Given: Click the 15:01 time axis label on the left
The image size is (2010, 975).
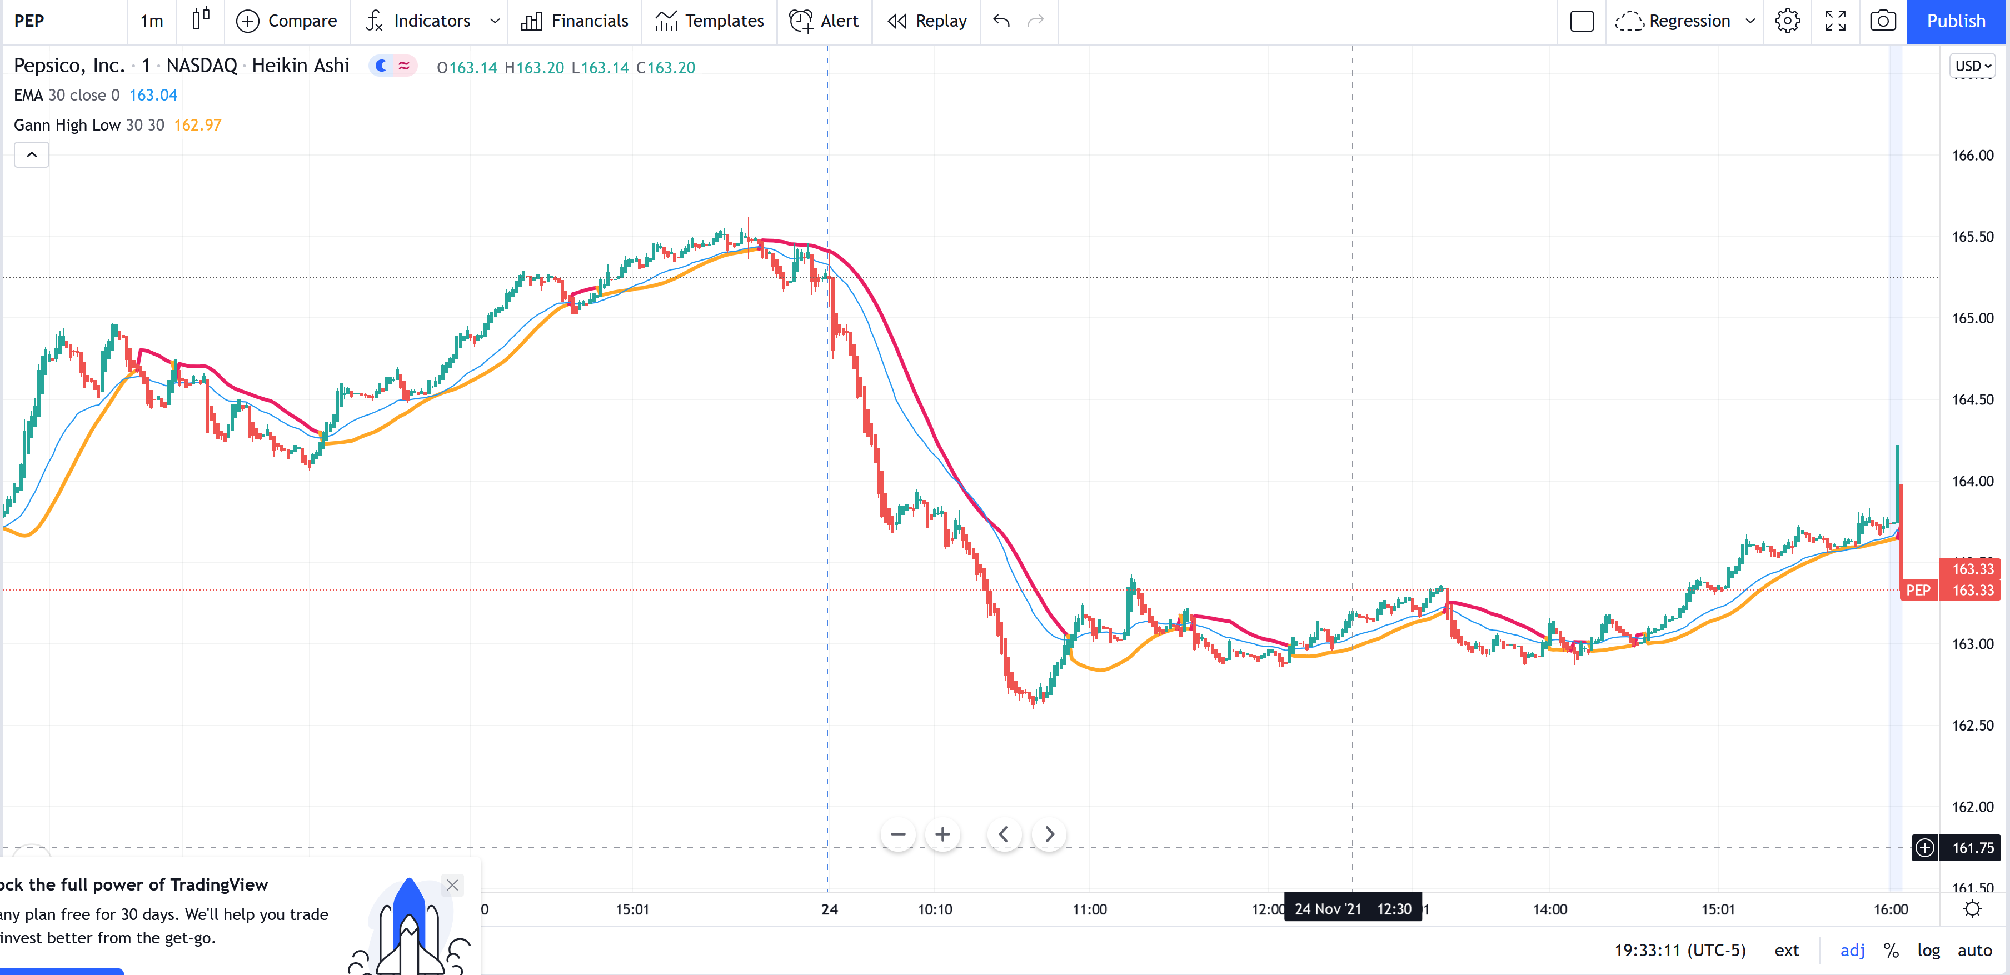Looking at the screenshot, I should click(x=632, y=909).
